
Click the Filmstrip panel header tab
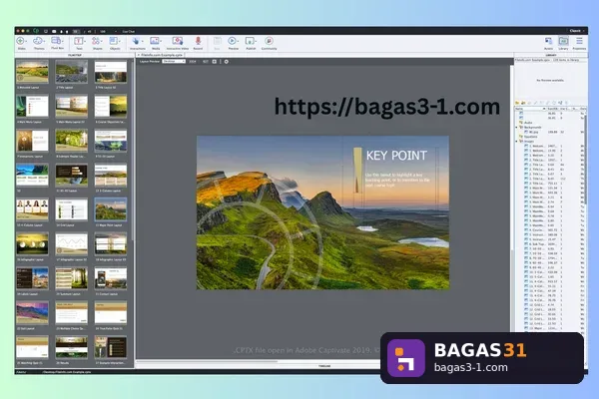[x=75, y=56]
